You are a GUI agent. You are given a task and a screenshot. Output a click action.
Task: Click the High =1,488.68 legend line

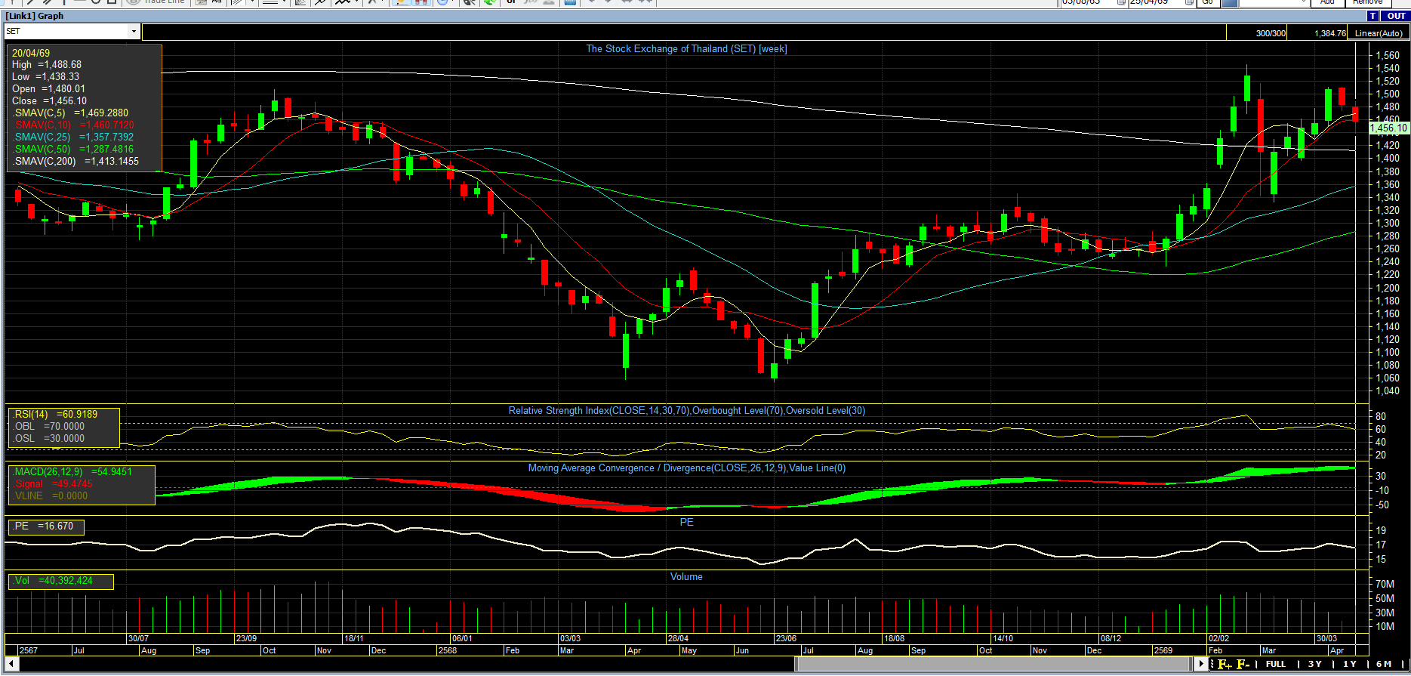pyautogui.click(x=47, y=65)
